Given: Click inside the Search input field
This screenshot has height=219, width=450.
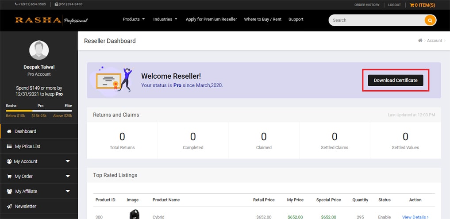Looking at the screenshot, I should point(376,20).
